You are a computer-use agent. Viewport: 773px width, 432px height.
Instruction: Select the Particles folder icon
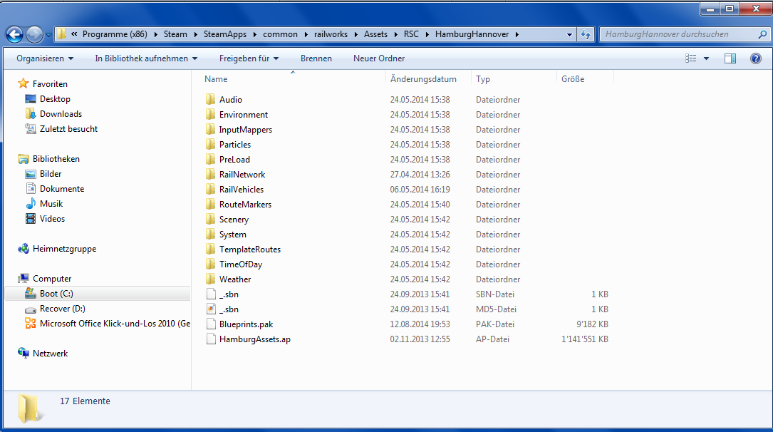point(210,144)
